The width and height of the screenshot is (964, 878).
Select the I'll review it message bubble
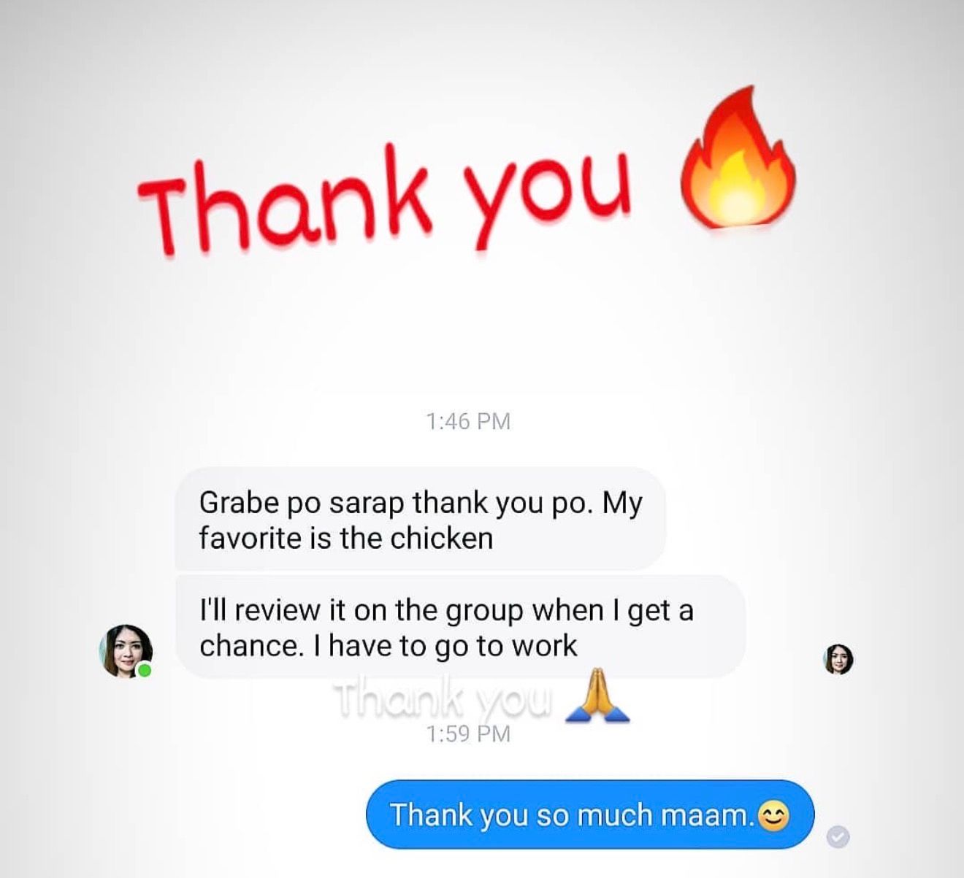pyautogui.click(x=461, y=627)
